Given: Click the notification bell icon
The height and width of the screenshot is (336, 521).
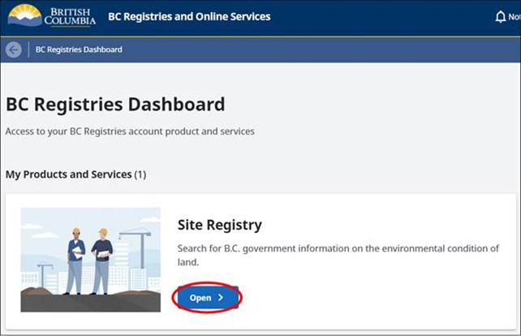Looking at the screenshot, I should [501, 17].
